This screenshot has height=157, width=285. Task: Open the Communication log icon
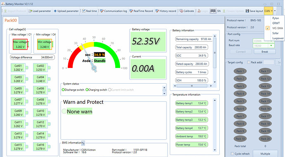(x=102, y=11)
